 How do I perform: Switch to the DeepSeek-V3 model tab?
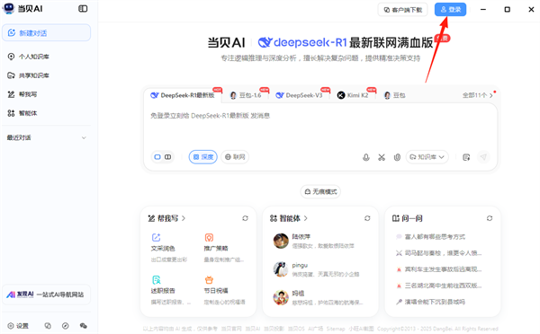coord(300,95)
